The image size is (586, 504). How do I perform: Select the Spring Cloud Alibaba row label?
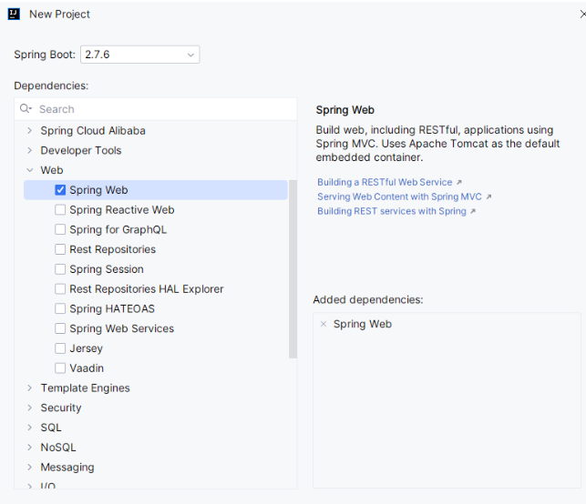93,131
